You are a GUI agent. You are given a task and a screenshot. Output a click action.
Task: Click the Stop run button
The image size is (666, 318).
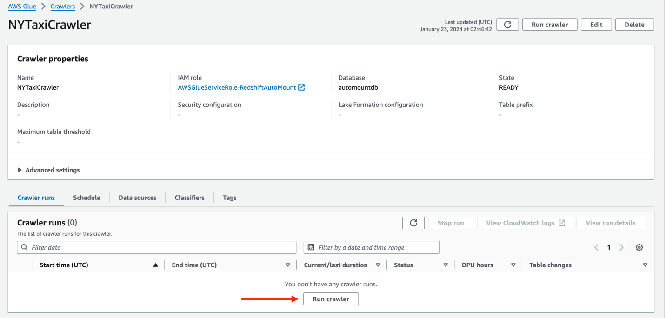[451, 223]
